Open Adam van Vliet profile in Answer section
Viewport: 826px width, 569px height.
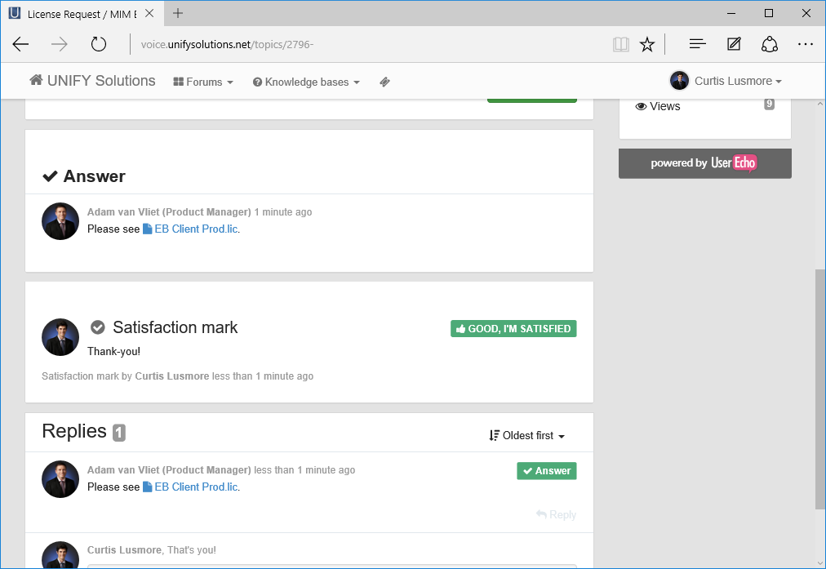(169, 211)
